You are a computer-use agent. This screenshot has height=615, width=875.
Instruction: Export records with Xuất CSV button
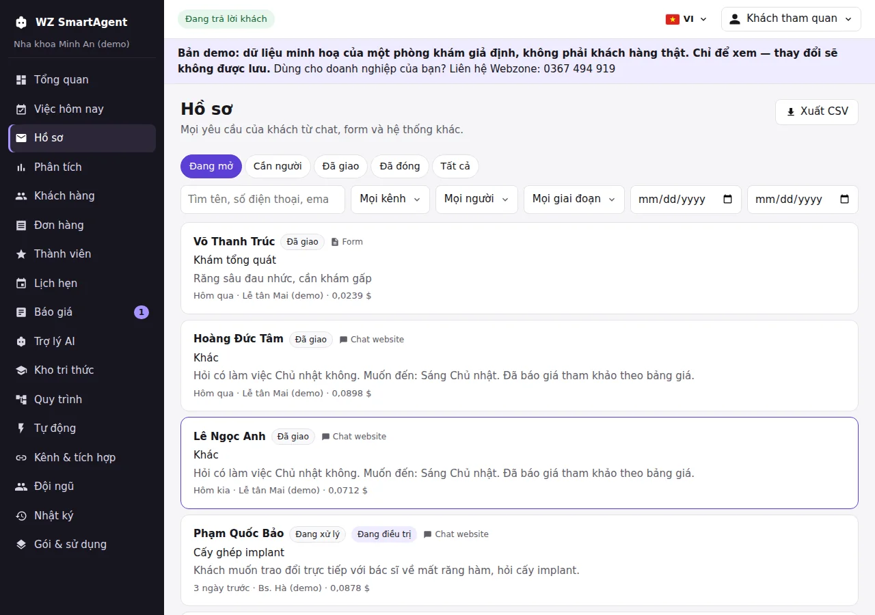[x=817, y=112]
